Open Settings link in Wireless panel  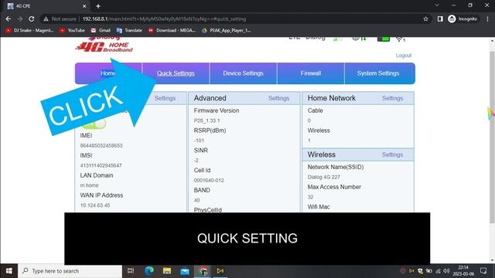coord(392,154)
